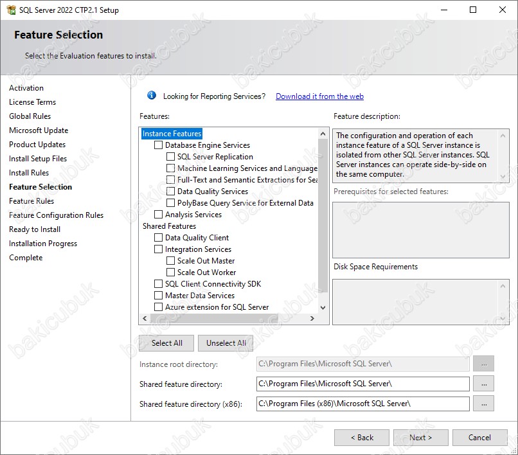The height and width of the screenshot is (455, 518).
Task: Enable Scale Out Master checkbox
Action: (170, 261)
